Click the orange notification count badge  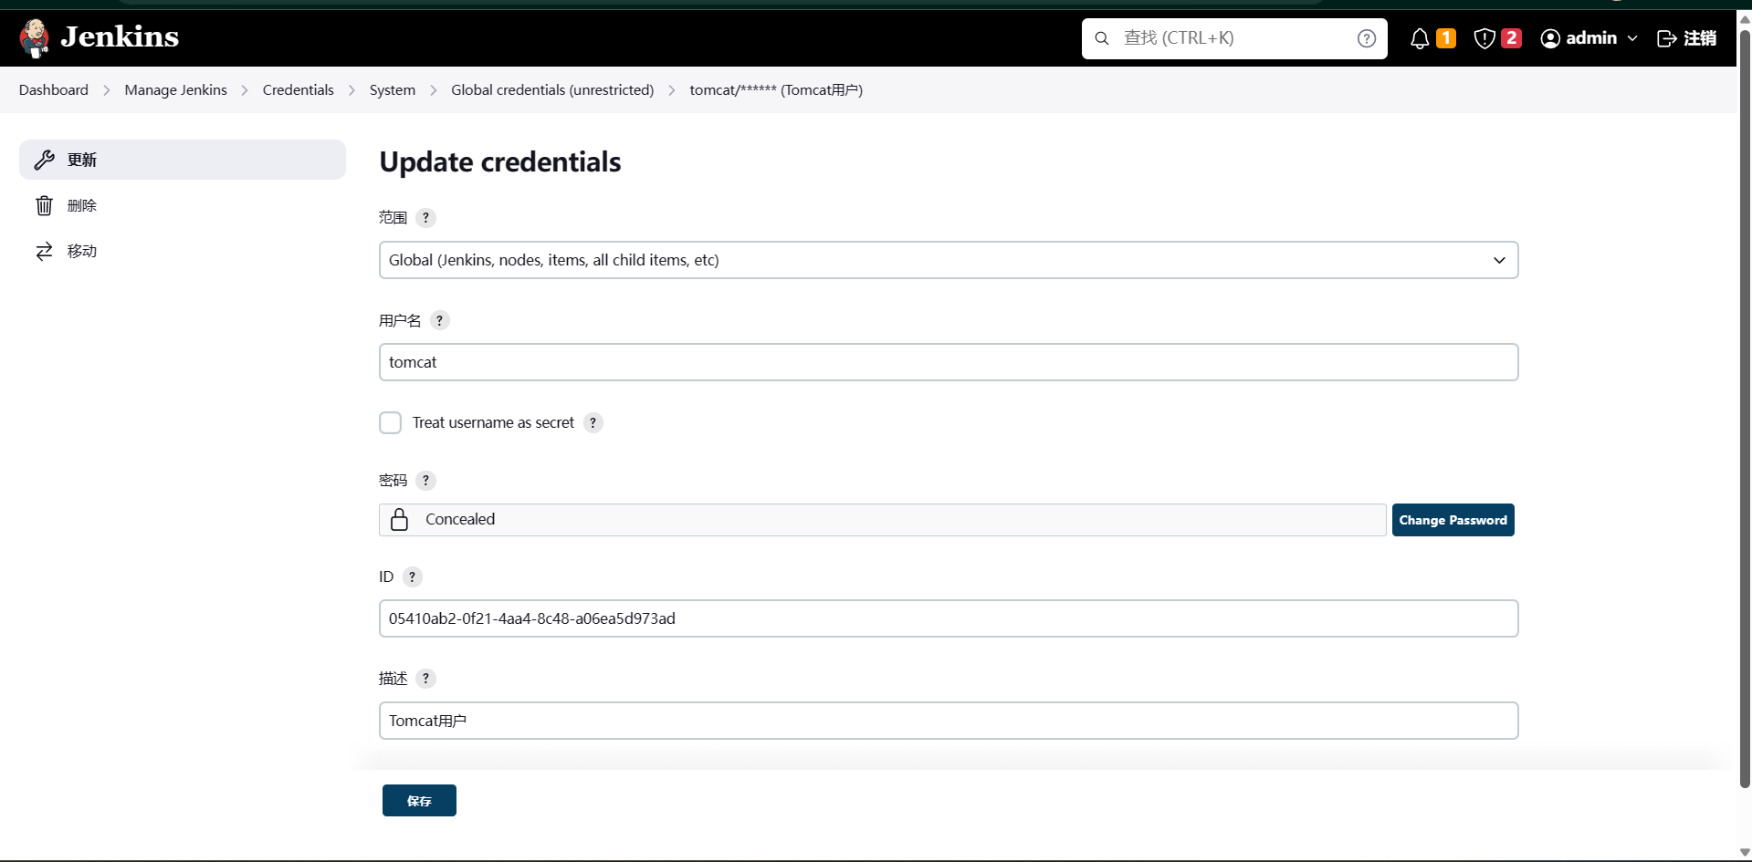click(x=1446, y=38)
